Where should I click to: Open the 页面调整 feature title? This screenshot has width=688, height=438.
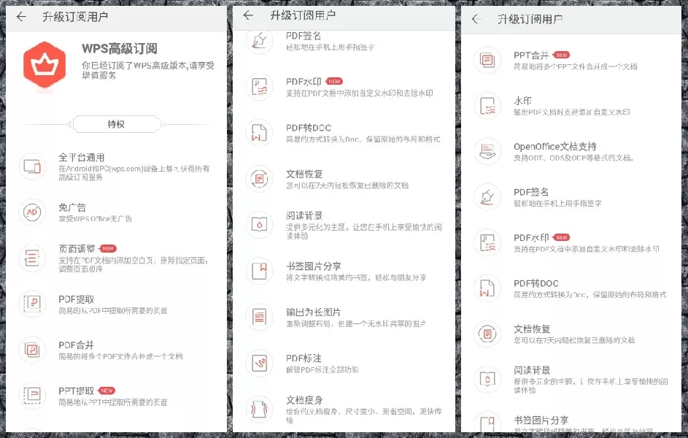point(77,249)
